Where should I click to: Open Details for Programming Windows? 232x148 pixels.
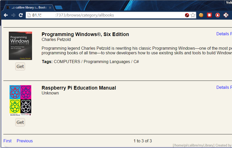[x=222, y=34]
